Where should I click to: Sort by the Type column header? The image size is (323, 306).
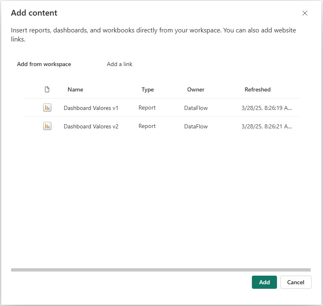pos(148,90)
